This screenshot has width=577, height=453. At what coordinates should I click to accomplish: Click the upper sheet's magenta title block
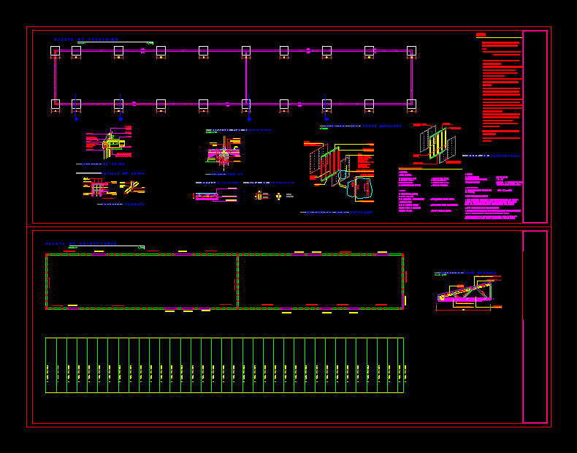tap(535, 126)
